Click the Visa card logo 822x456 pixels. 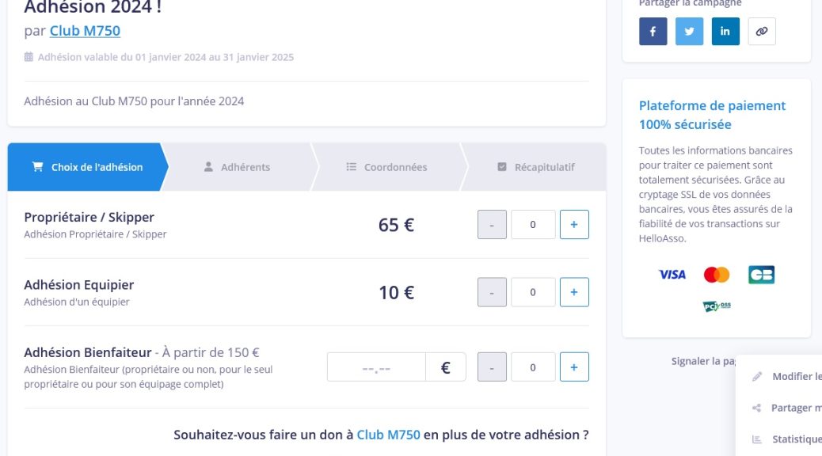tap(672, 275)
